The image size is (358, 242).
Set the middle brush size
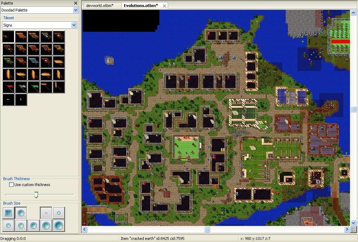(21, 225)
